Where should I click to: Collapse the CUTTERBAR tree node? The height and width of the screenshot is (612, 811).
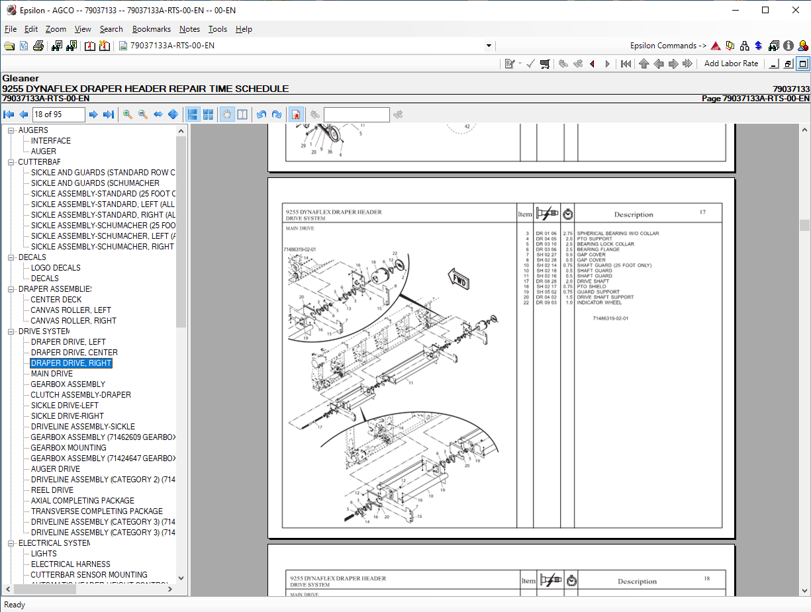pyautogui.click(x=11, y=162)
